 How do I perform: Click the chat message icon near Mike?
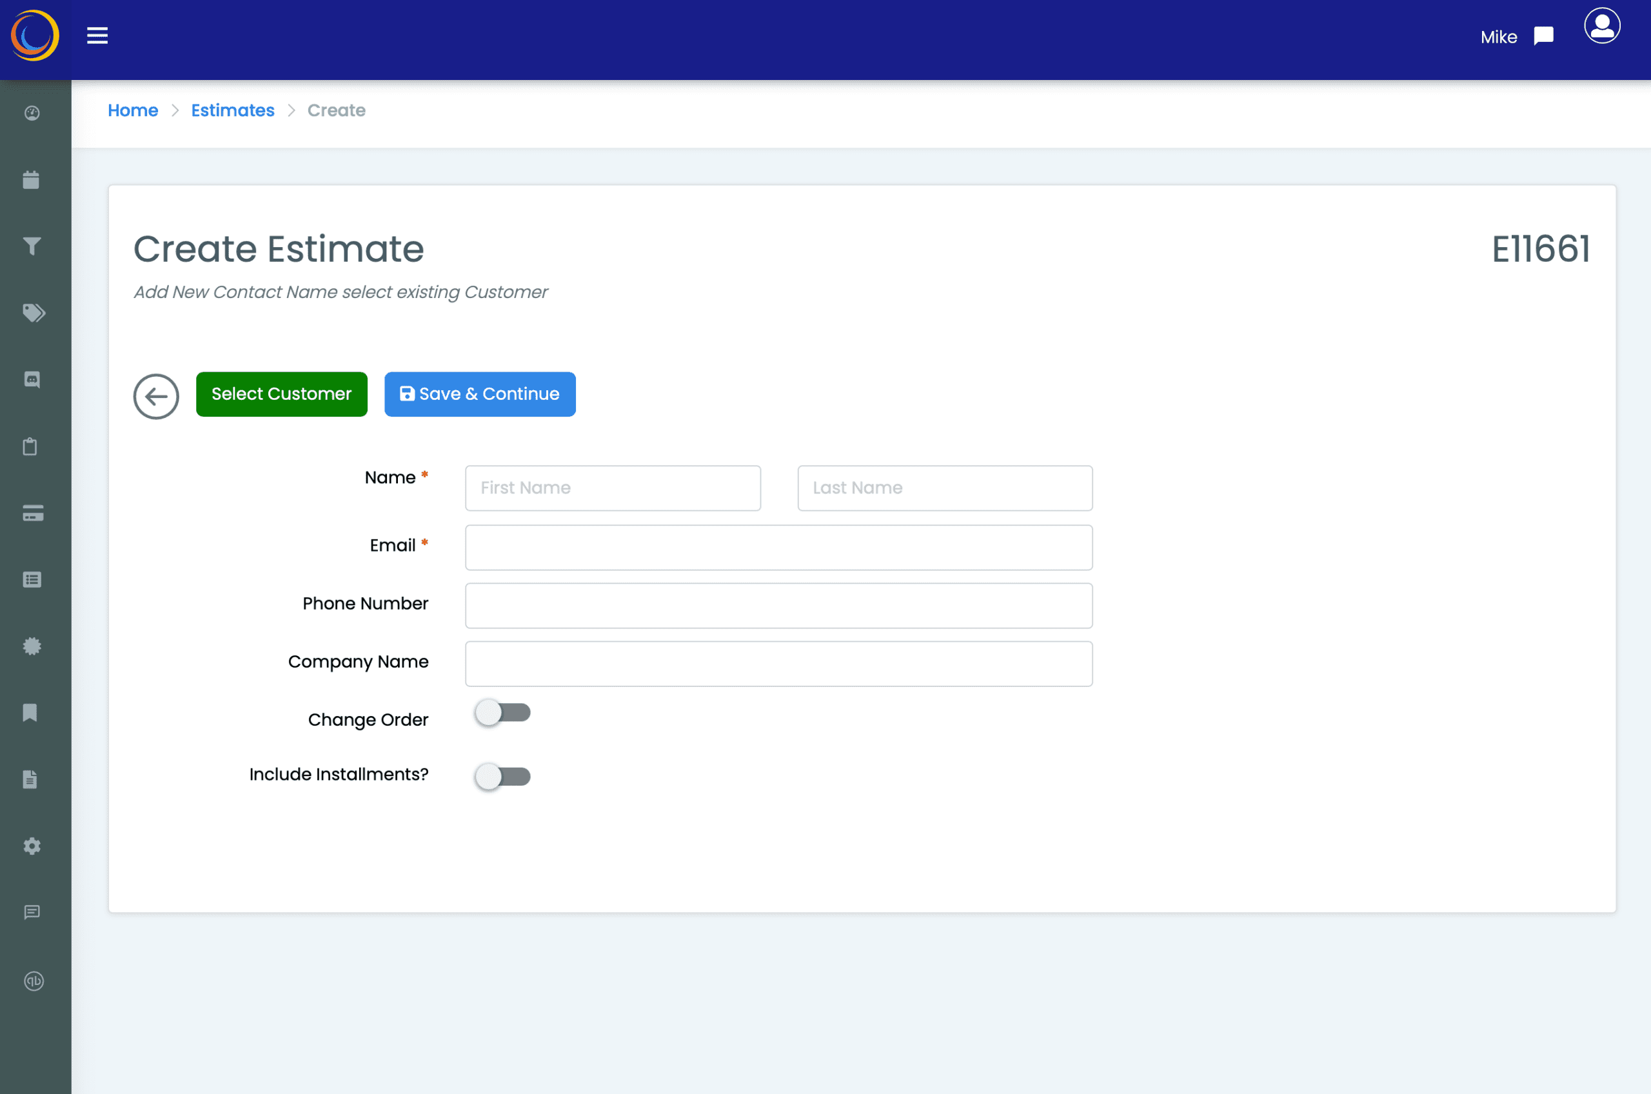click(1543, 36)
